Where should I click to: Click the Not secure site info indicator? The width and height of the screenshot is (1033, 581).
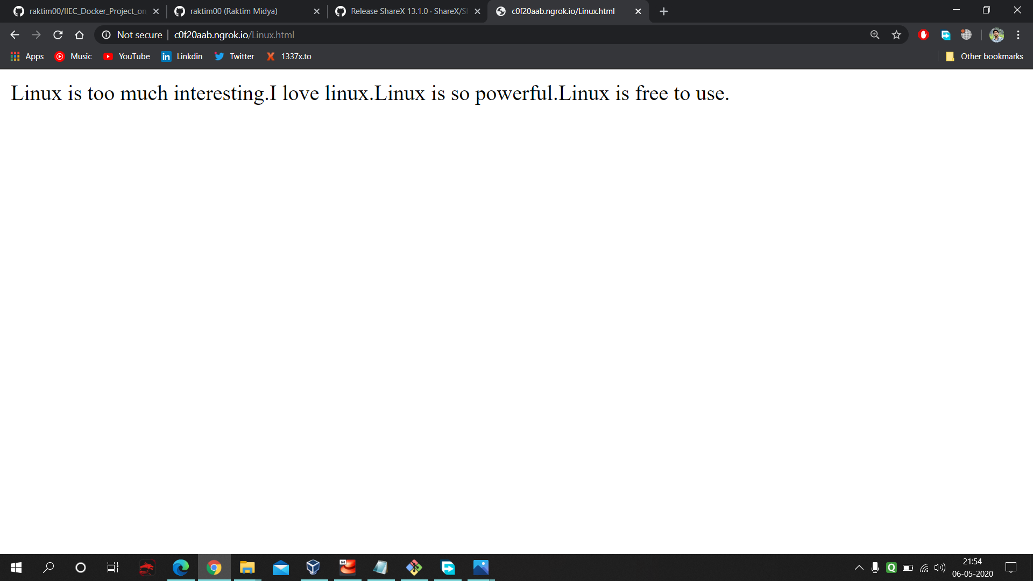(132, 35)
